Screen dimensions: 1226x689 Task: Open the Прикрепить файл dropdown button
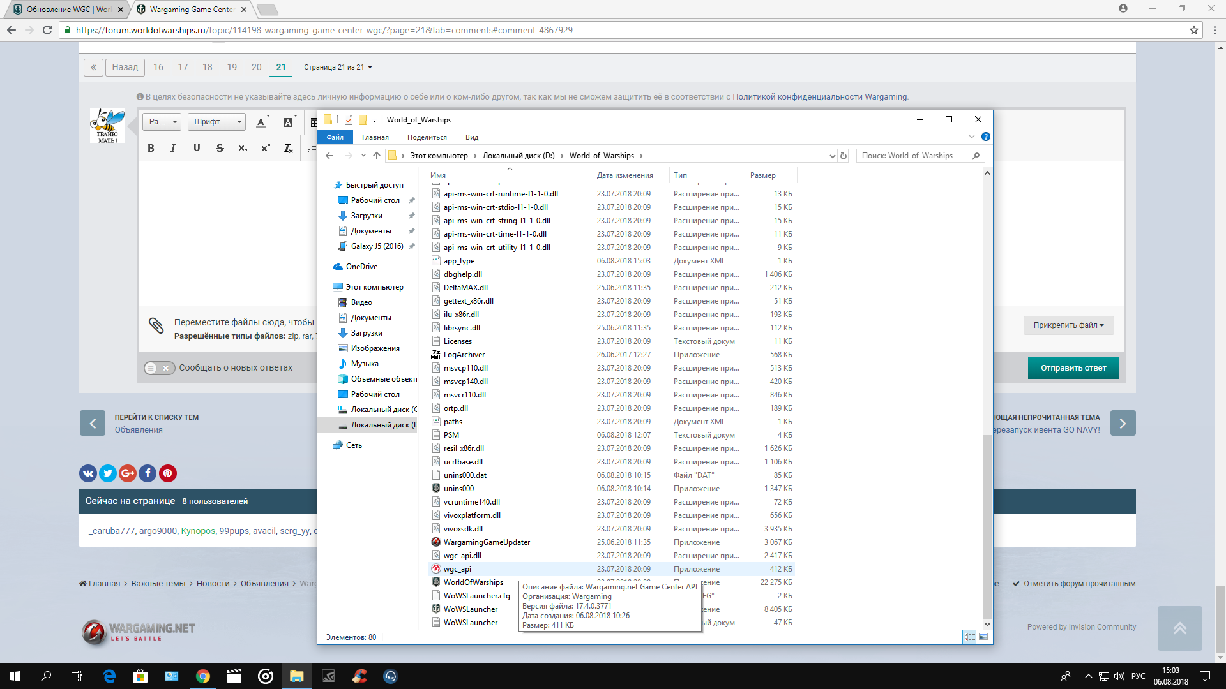[1068, 325]
